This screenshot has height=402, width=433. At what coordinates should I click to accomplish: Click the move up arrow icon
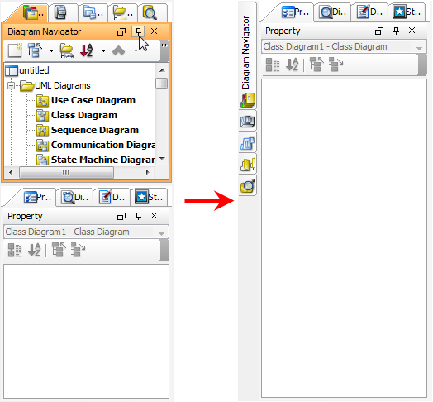pyautogui.click(x=119, y=50)
